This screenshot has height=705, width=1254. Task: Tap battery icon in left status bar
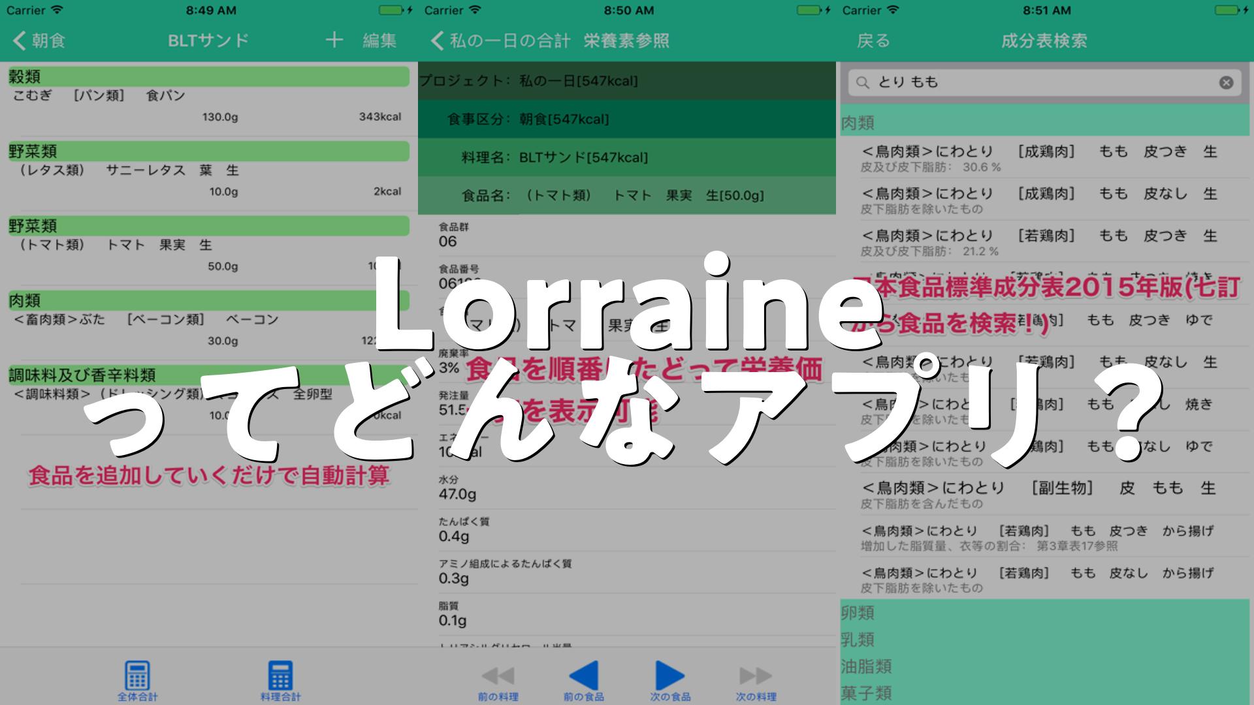point(391,10)
